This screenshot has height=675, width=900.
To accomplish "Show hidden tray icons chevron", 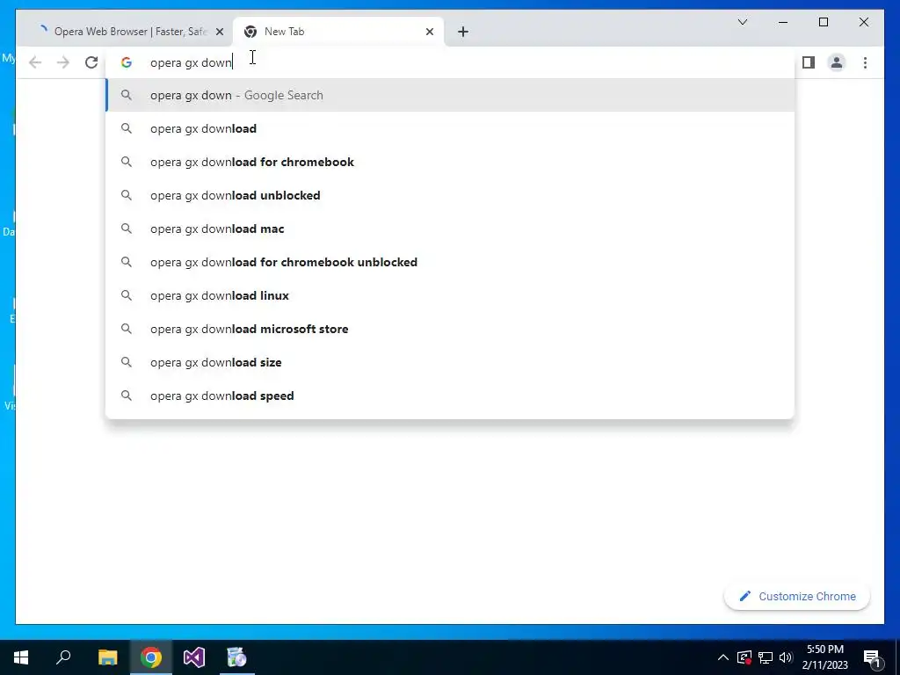I will click(x=723, y=657).
